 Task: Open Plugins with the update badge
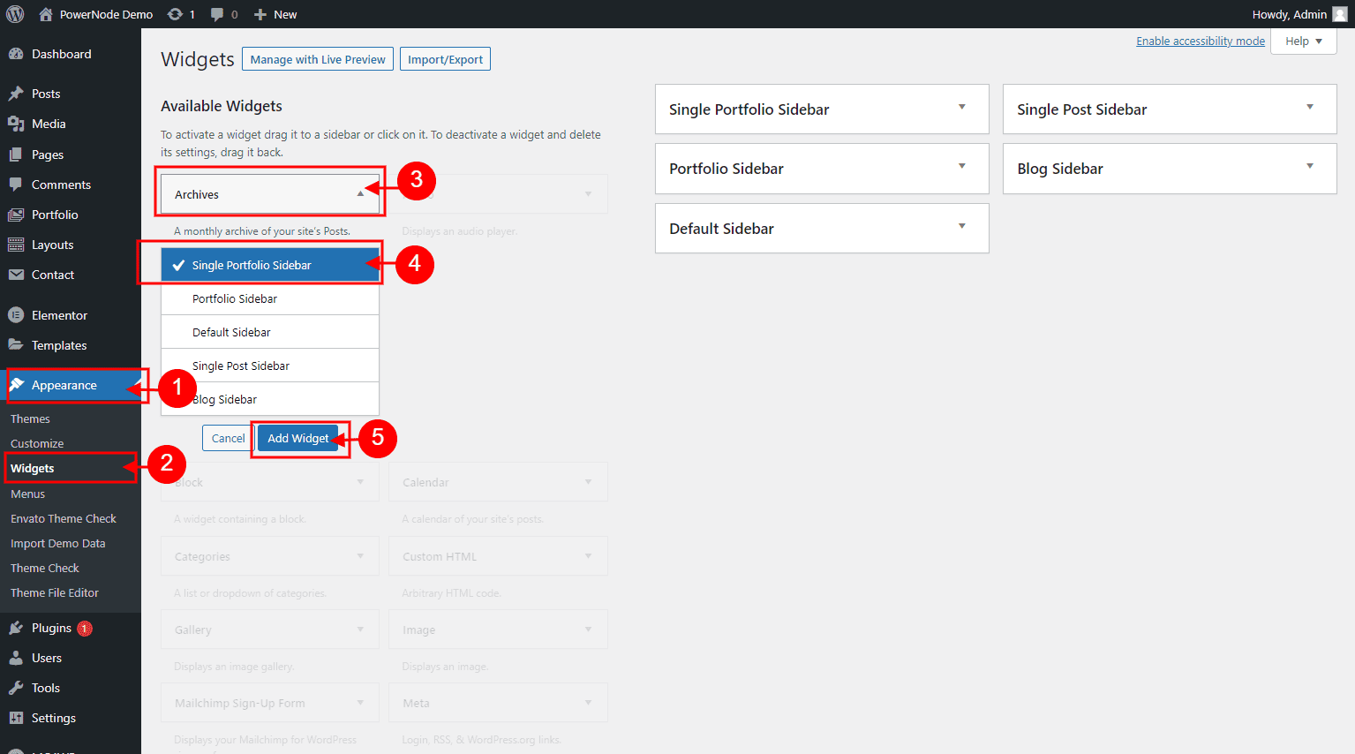[51, 628]
